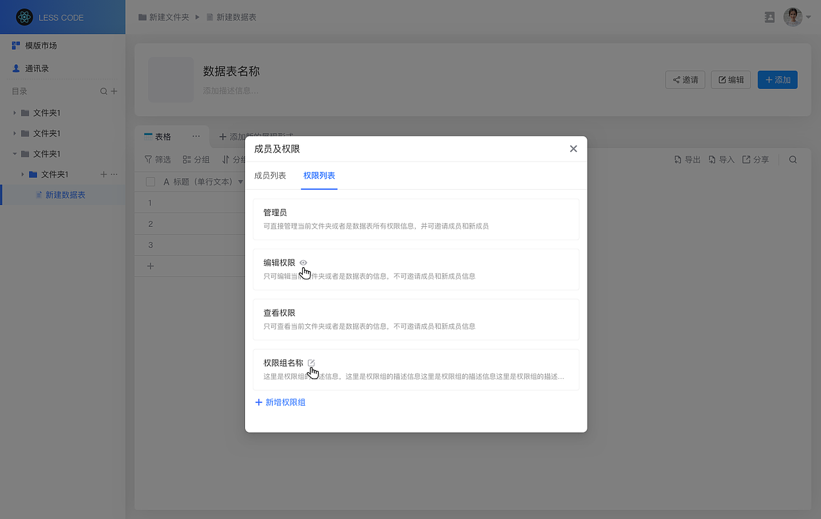The image size is (821, 519).
Task: Click the search icon beside 目录
Action: click(x=103, y=91)
